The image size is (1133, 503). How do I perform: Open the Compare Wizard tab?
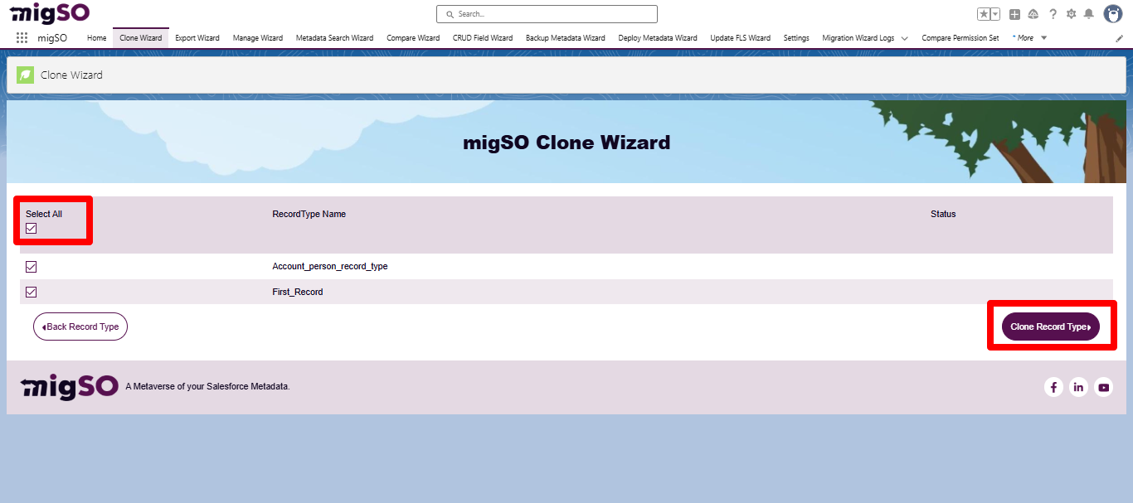413,38
